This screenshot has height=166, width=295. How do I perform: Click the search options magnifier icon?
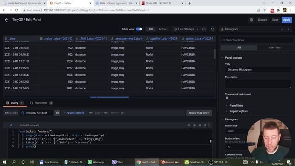[x=224, y=40]
